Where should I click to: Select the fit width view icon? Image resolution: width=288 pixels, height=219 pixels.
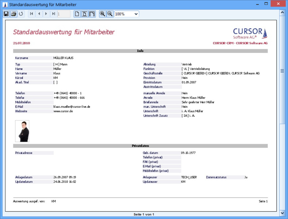pos(92,14)
